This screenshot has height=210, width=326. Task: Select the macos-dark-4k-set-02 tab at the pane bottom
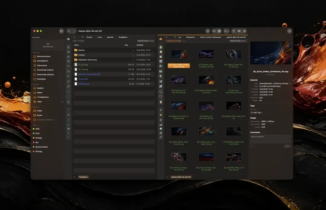(181, 177)
